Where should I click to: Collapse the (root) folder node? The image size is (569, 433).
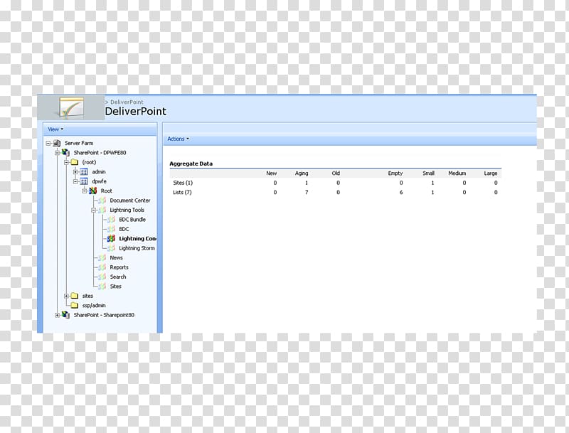(66, 162)
